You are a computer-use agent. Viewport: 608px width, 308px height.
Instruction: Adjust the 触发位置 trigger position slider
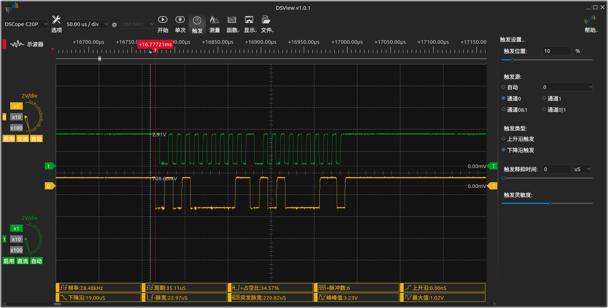coord(547,60)
